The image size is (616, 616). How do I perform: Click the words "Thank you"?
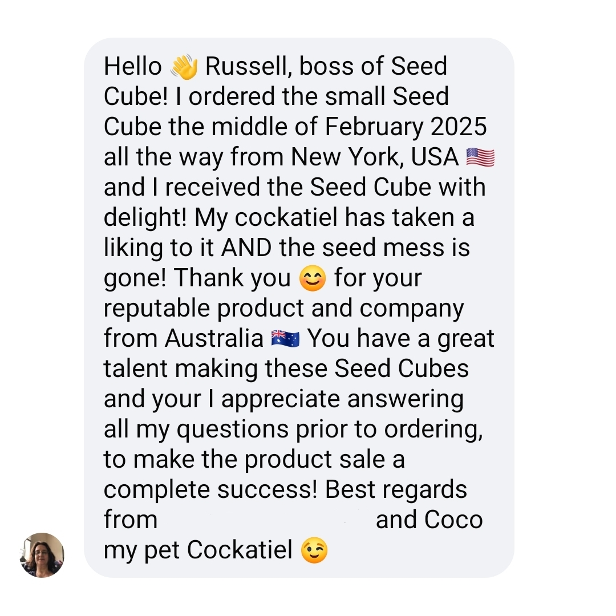tap(233, 278)
